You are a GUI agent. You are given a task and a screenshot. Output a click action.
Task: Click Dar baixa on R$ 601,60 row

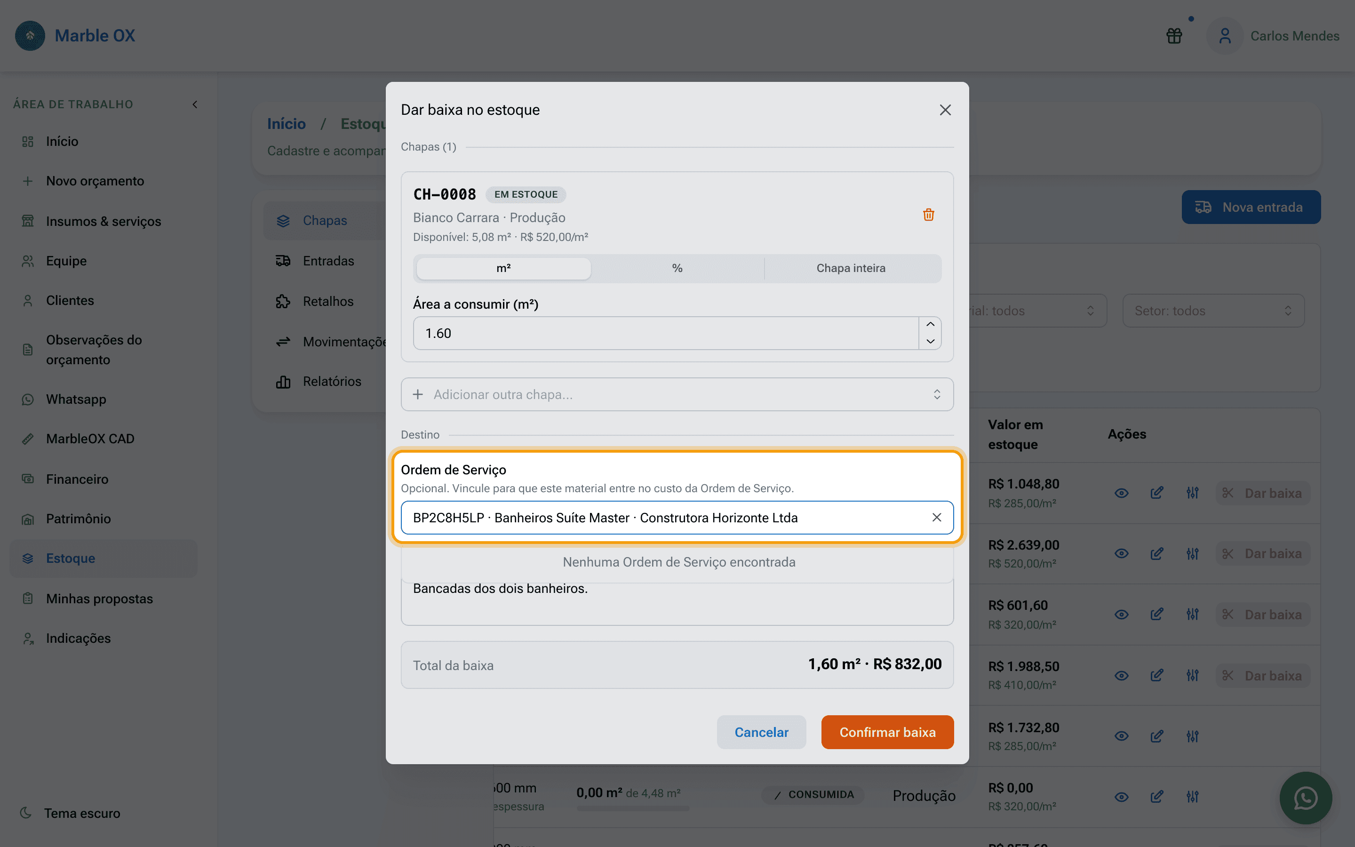(1263, 615)
